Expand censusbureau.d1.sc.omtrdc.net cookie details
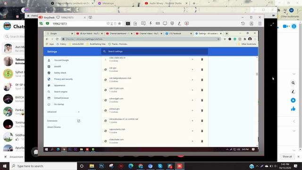Screen dimensions: 302x170 (x=193, y=121)
